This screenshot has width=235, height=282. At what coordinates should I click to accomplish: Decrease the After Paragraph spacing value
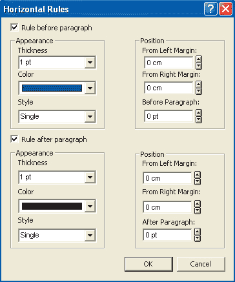[x=198, y=238]
